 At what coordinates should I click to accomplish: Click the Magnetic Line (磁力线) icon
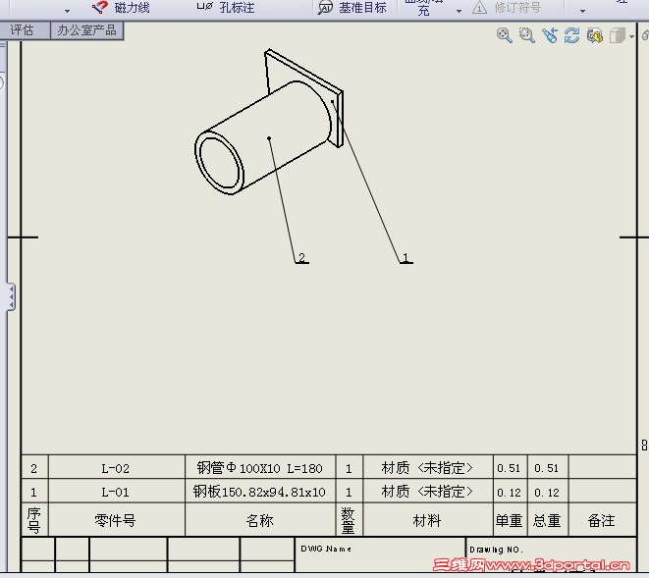coord(100,7)
